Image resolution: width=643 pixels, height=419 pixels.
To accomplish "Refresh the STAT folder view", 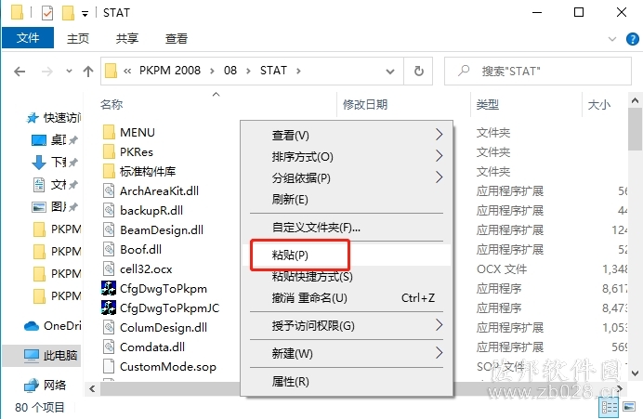I will [x=418, y=72].
